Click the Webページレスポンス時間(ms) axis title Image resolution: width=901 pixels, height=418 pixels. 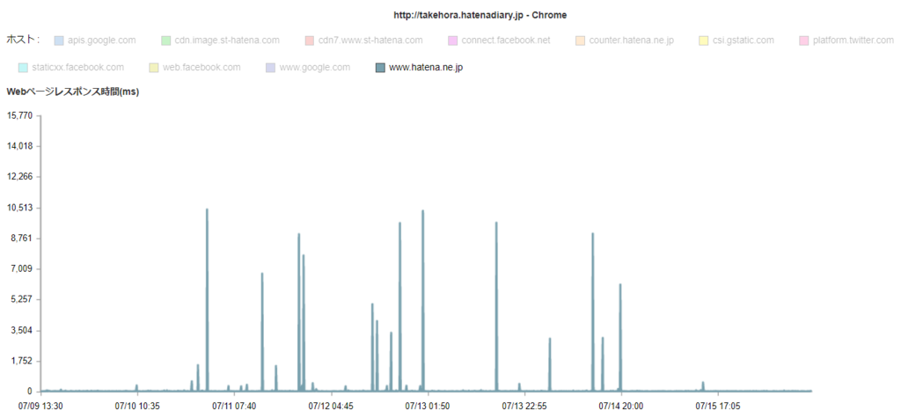coord(72,92)
